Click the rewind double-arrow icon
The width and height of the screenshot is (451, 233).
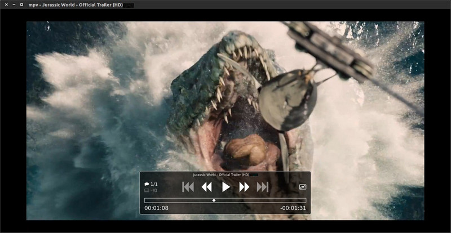coord(207,187)
